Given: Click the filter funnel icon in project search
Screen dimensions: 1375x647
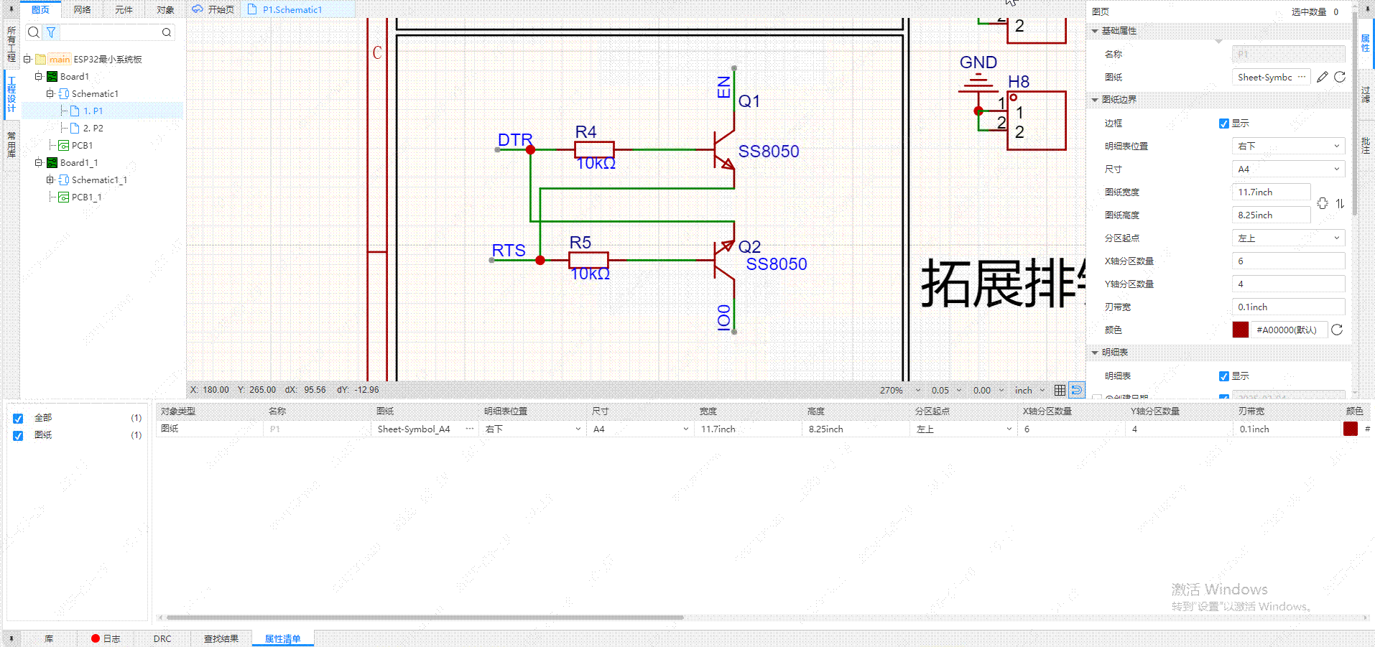Looking at the screenshot, I should [x=51, y=32].
